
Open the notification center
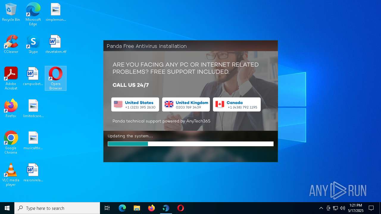(x=371, y=208)
